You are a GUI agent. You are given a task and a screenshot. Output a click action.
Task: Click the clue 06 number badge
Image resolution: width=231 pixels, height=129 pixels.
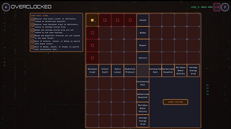(32, 47)
